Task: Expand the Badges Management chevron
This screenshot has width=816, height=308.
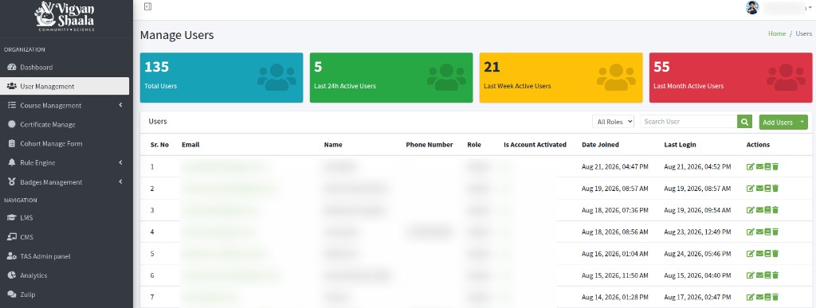Action: tap(121, 181)
